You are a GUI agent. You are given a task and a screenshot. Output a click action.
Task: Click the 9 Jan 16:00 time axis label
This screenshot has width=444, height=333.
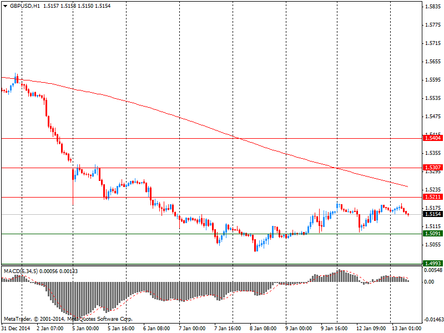click(x=334, y=329)
